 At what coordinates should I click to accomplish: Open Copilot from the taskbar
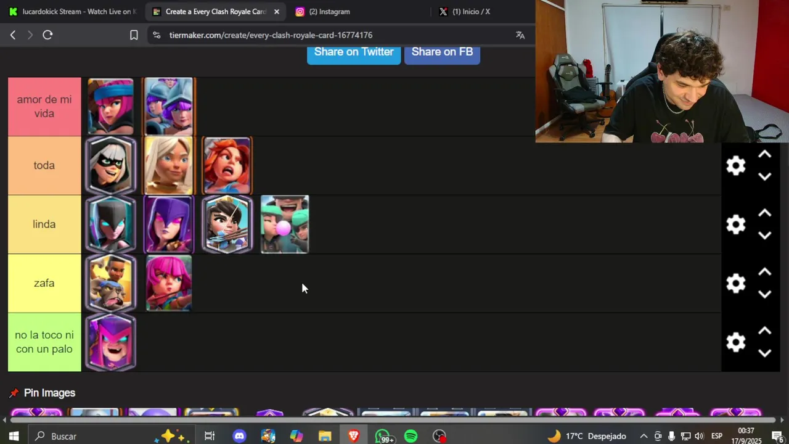pyautogui.click(x=296, y=436)
